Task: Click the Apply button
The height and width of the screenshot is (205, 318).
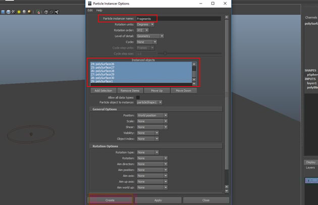Action: 158,200
